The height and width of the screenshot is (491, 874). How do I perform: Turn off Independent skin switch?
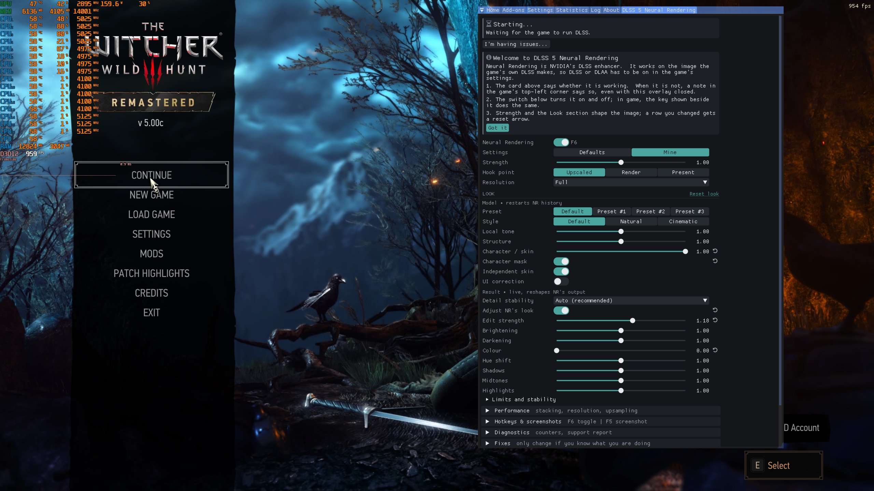point(561,271)
